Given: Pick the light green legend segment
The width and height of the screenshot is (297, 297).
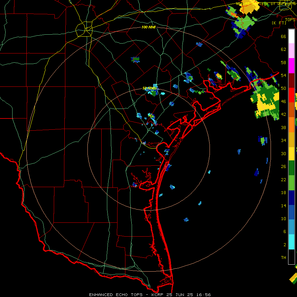Looking at the screenshot, I should (x=291, y=183).
